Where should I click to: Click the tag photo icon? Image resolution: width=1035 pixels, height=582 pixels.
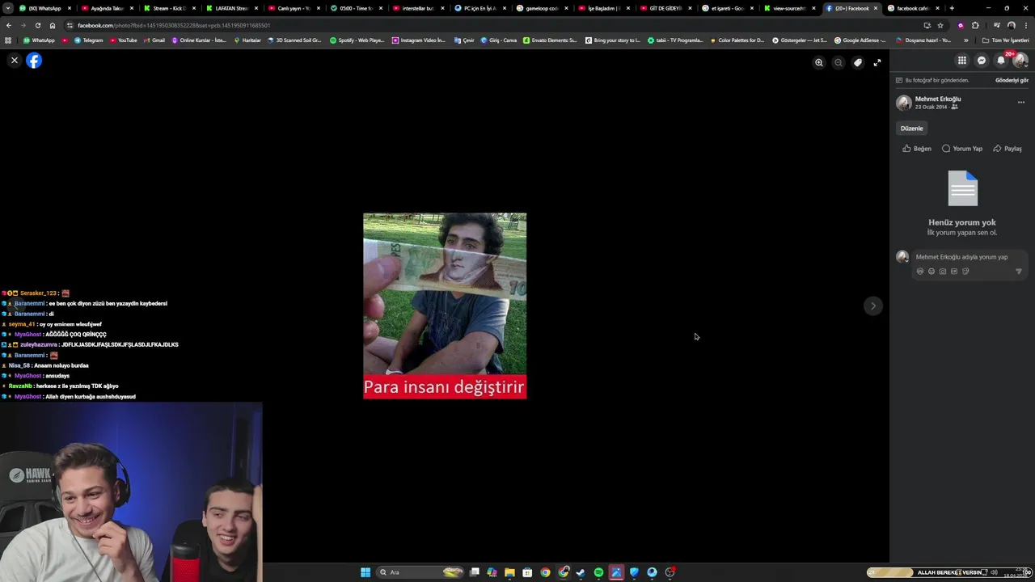click(858, 62)
